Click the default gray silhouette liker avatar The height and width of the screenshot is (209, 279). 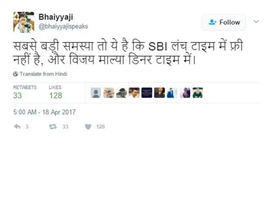pos(96,93)
